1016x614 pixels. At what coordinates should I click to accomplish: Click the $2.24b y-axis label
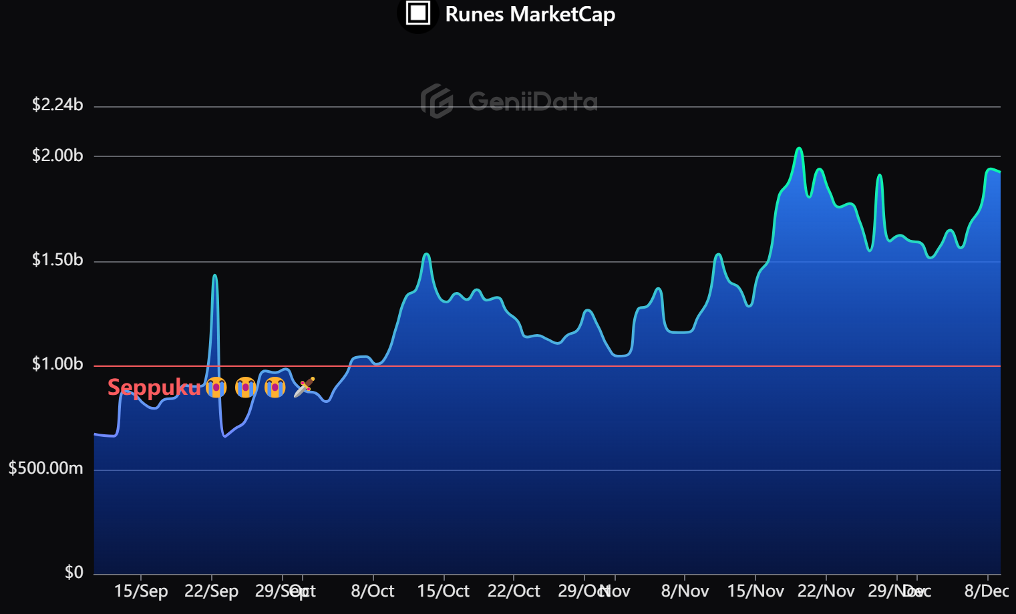tap(57, 105)
